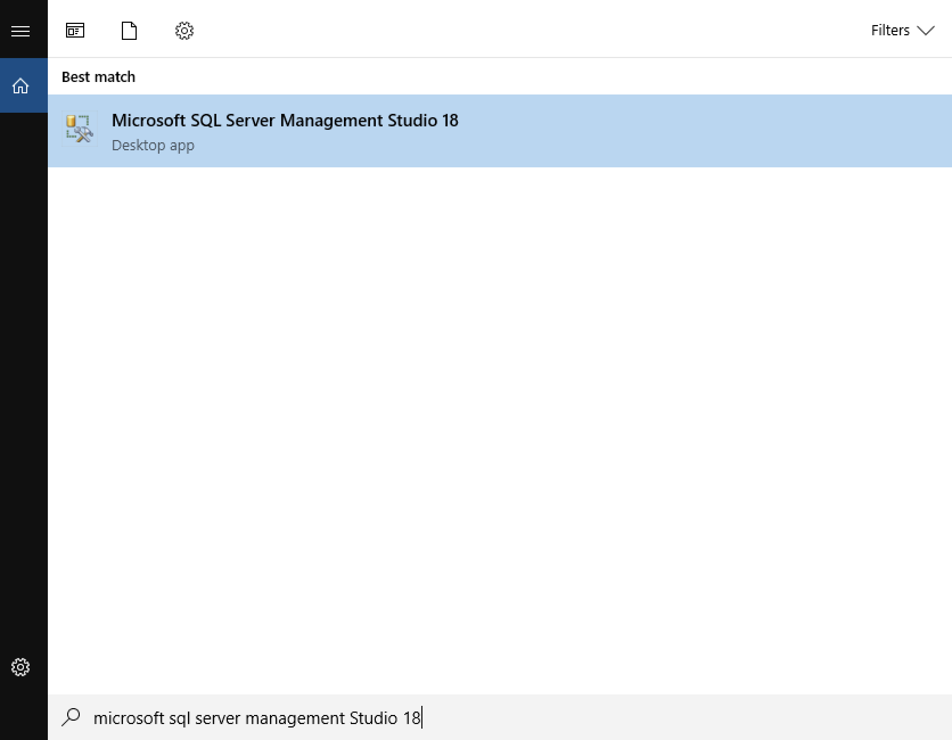Image resolution: width=952 pixels, height=740 pixels.
Task: Filter results by Apps icon
Action: click(75, 31)
